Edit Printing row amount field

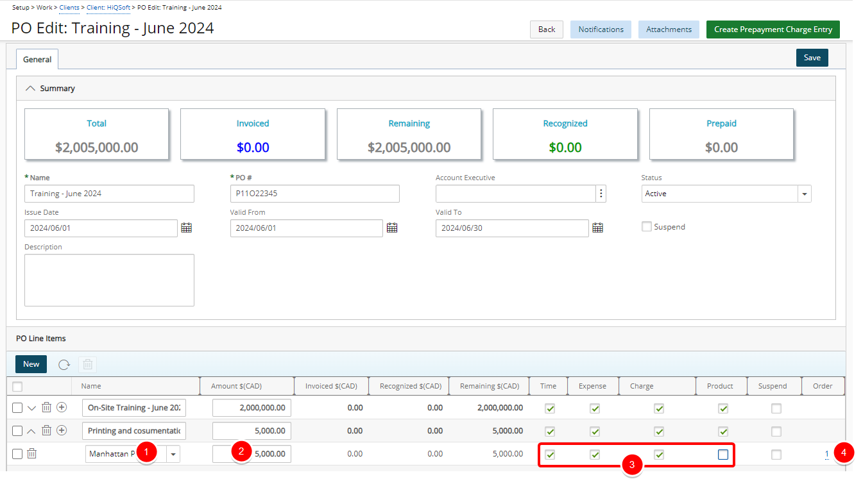pyautogui.click(x=252, y=431)
